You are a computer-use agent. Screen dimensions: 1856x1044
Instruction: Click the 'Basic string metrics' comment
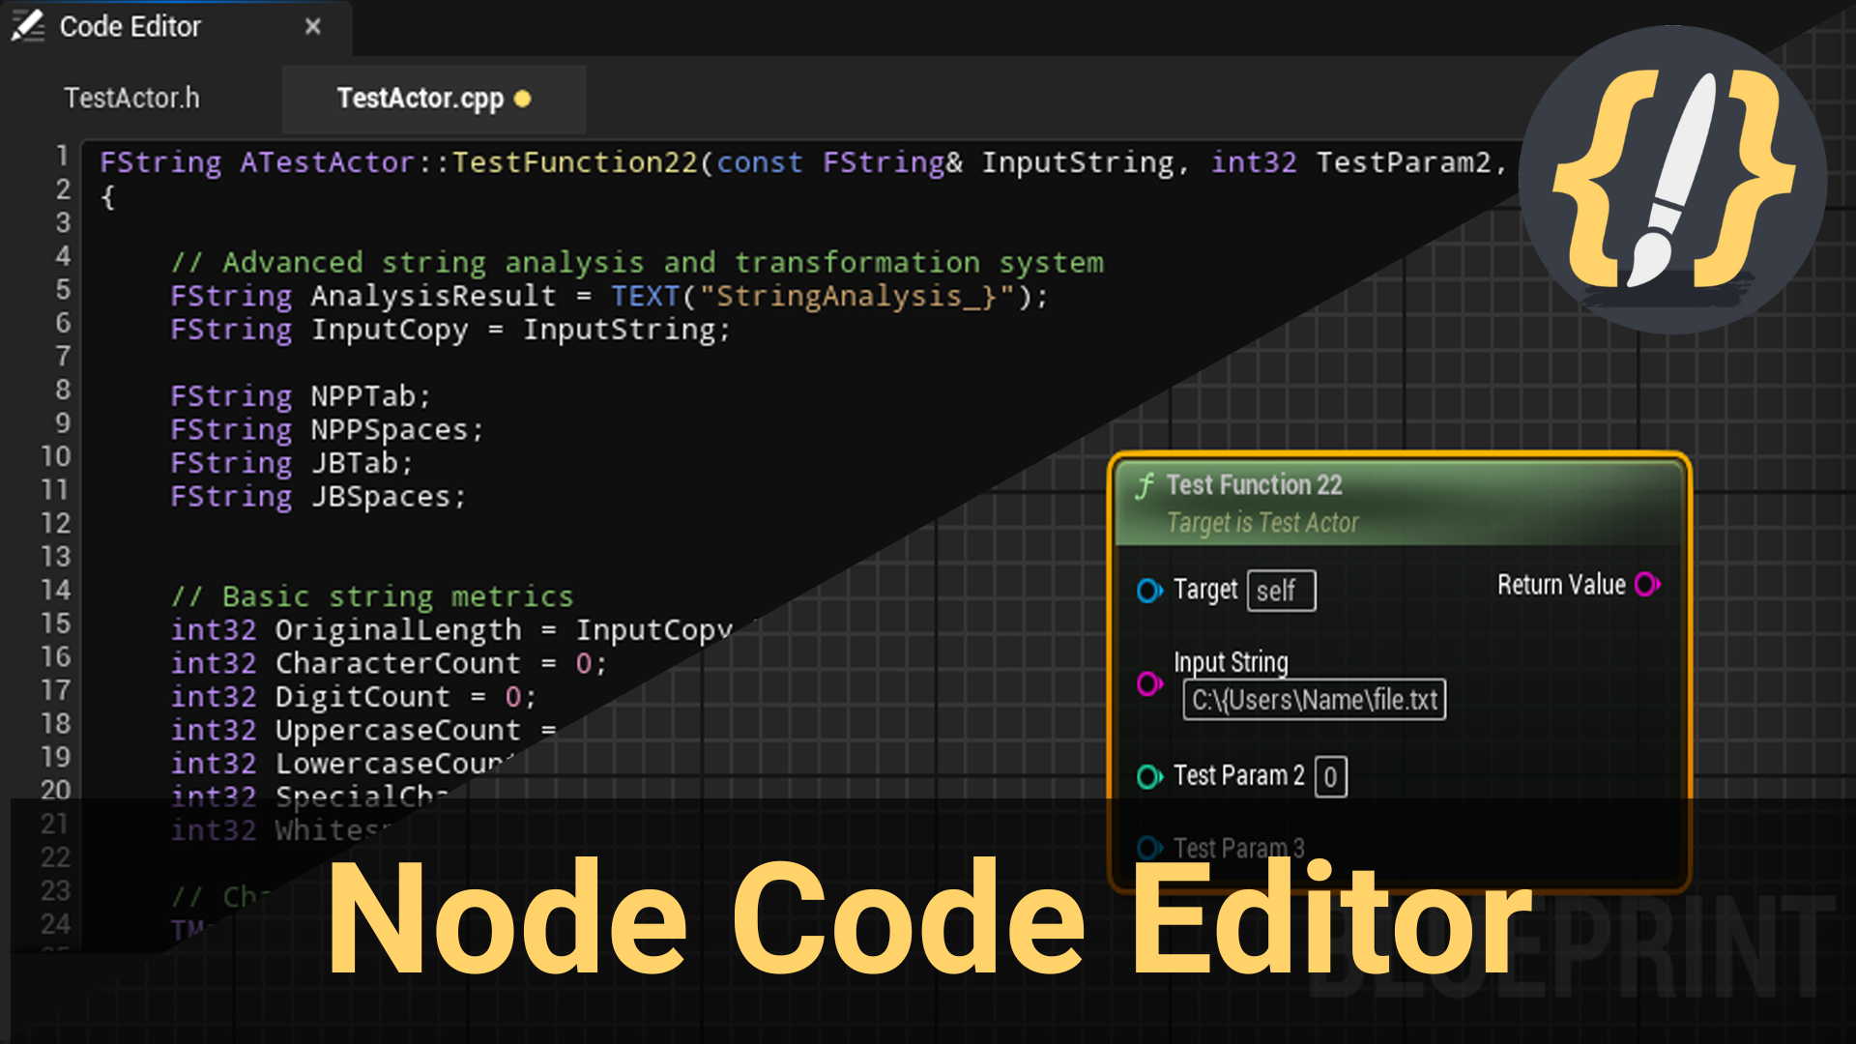[372, 596]
